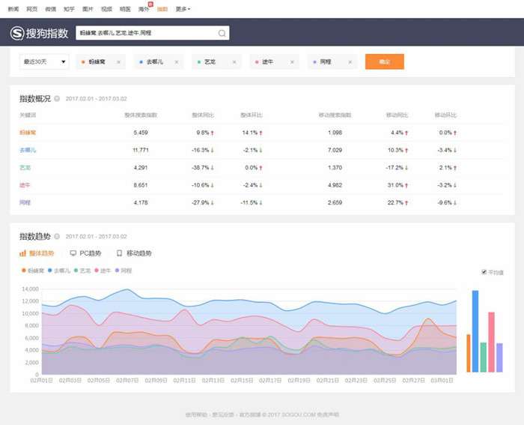Select 指数 in top navigation
This screenshot has height=425, width=524.
pos(162,10)
